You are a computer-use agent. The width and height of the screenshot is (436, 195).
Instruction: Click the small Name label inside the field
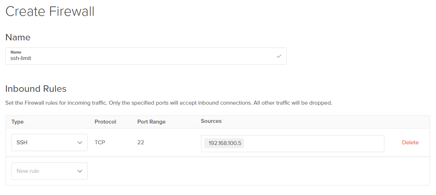click(16, 52)
